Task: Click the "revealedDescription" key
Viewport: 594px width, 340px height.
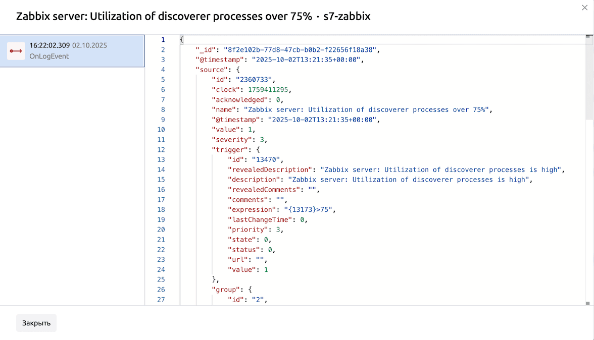Action: coord(270,170)
